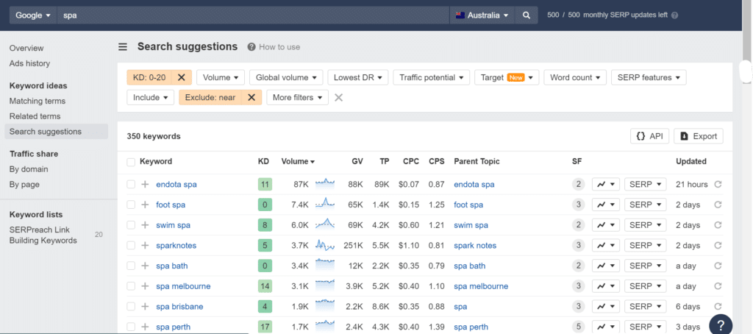Refresh the endota spa row data
The image size is (753, 334).
tap(718, 185)
